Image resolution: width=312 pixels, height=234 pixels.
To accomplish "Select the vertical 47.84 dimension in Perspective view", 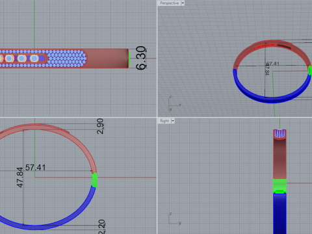I will [267, 70].
